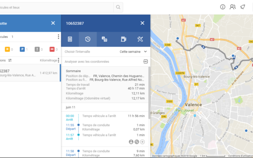Image resolution: width=253 pixels, height=158 pixels.
Task: Click the plus circle icon under 11:57 stop
Action: coord(142,142)
